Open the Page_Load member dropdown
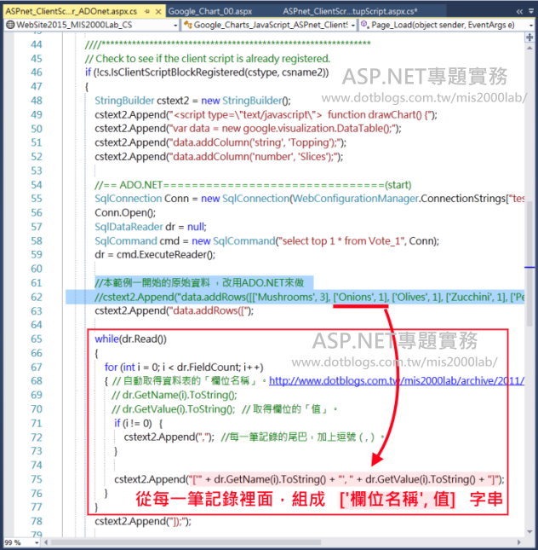Viewport: 538px width, 550px height. pyautogui.click(x=531, y=26)
